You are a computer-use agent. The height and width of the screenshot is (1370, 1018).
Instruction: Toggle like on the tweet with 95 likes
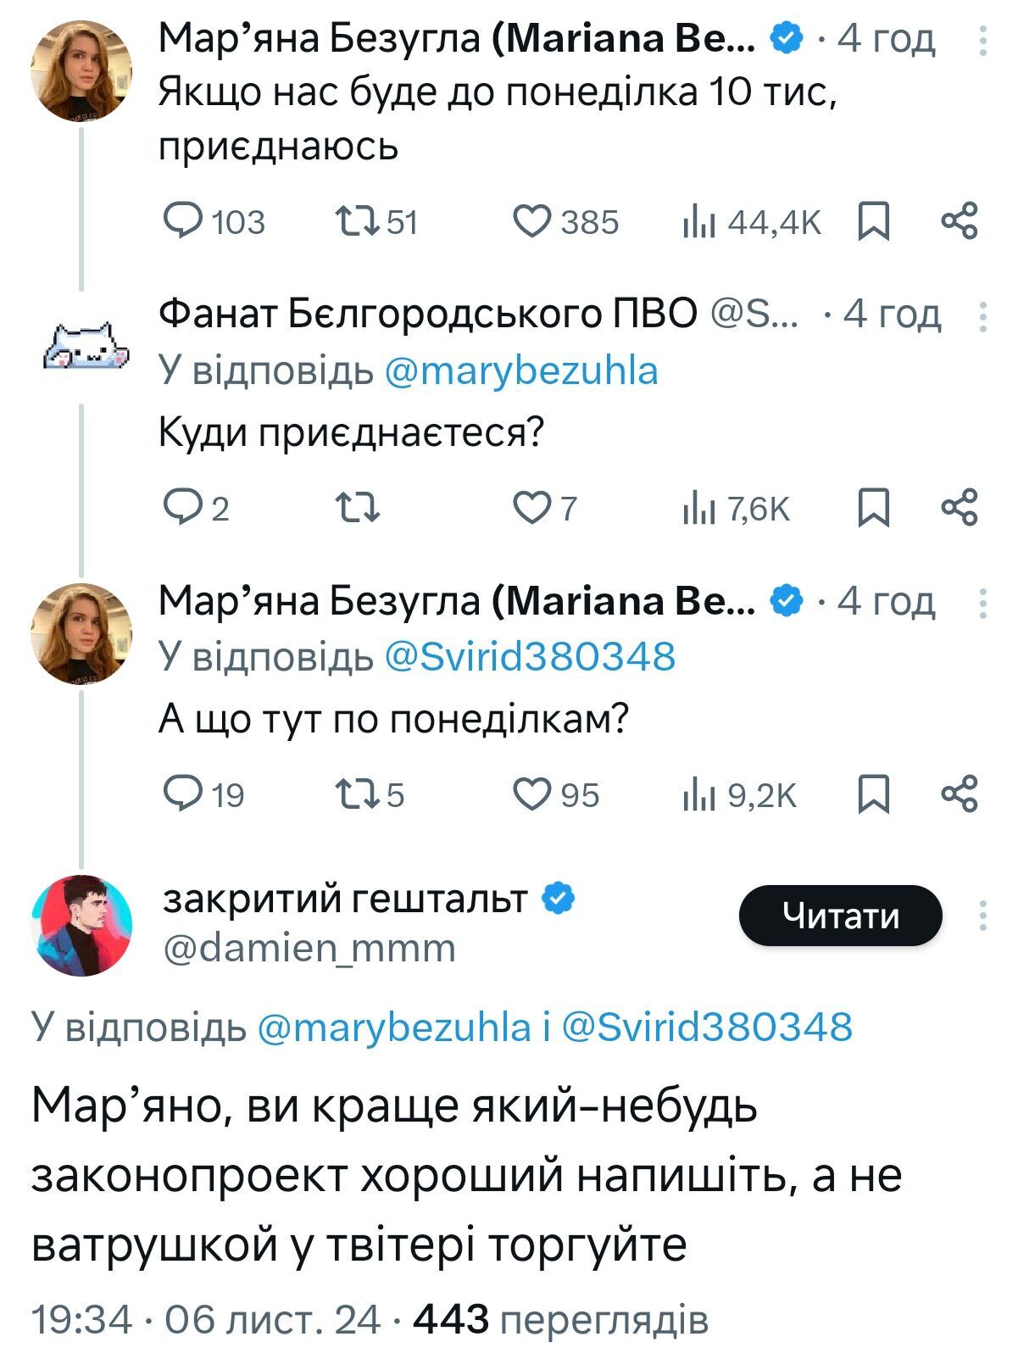point(535,795)
